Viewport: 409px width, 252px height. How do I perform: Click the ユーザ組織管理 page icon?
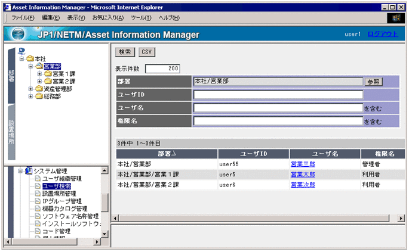click(38, 179)
